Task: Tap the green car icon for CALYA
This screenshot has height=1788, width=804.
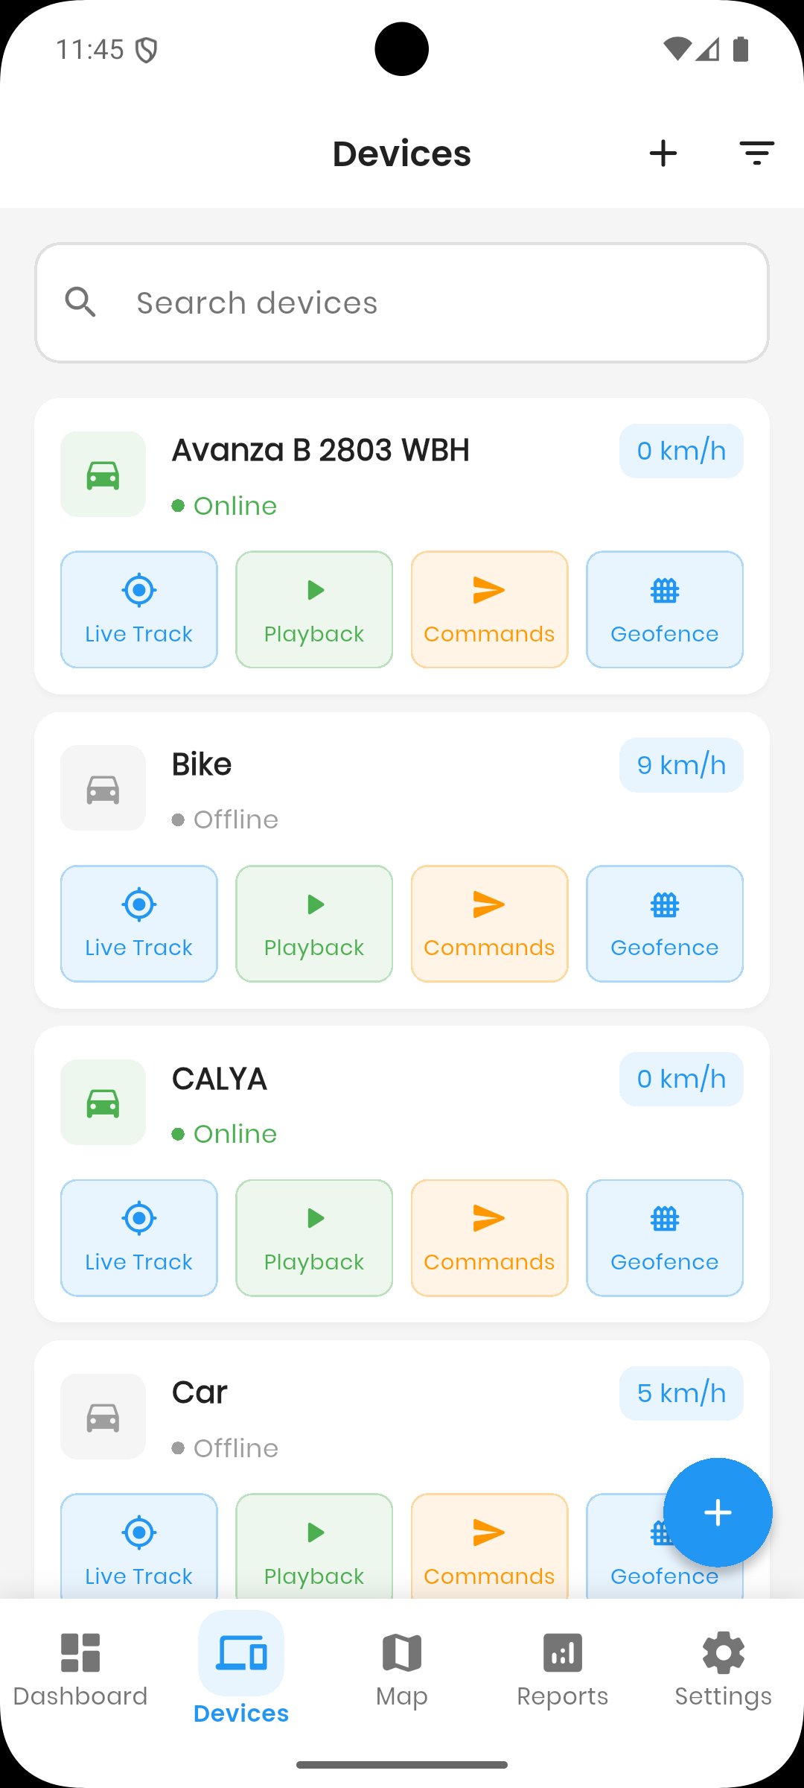Action: [103, 1103]
